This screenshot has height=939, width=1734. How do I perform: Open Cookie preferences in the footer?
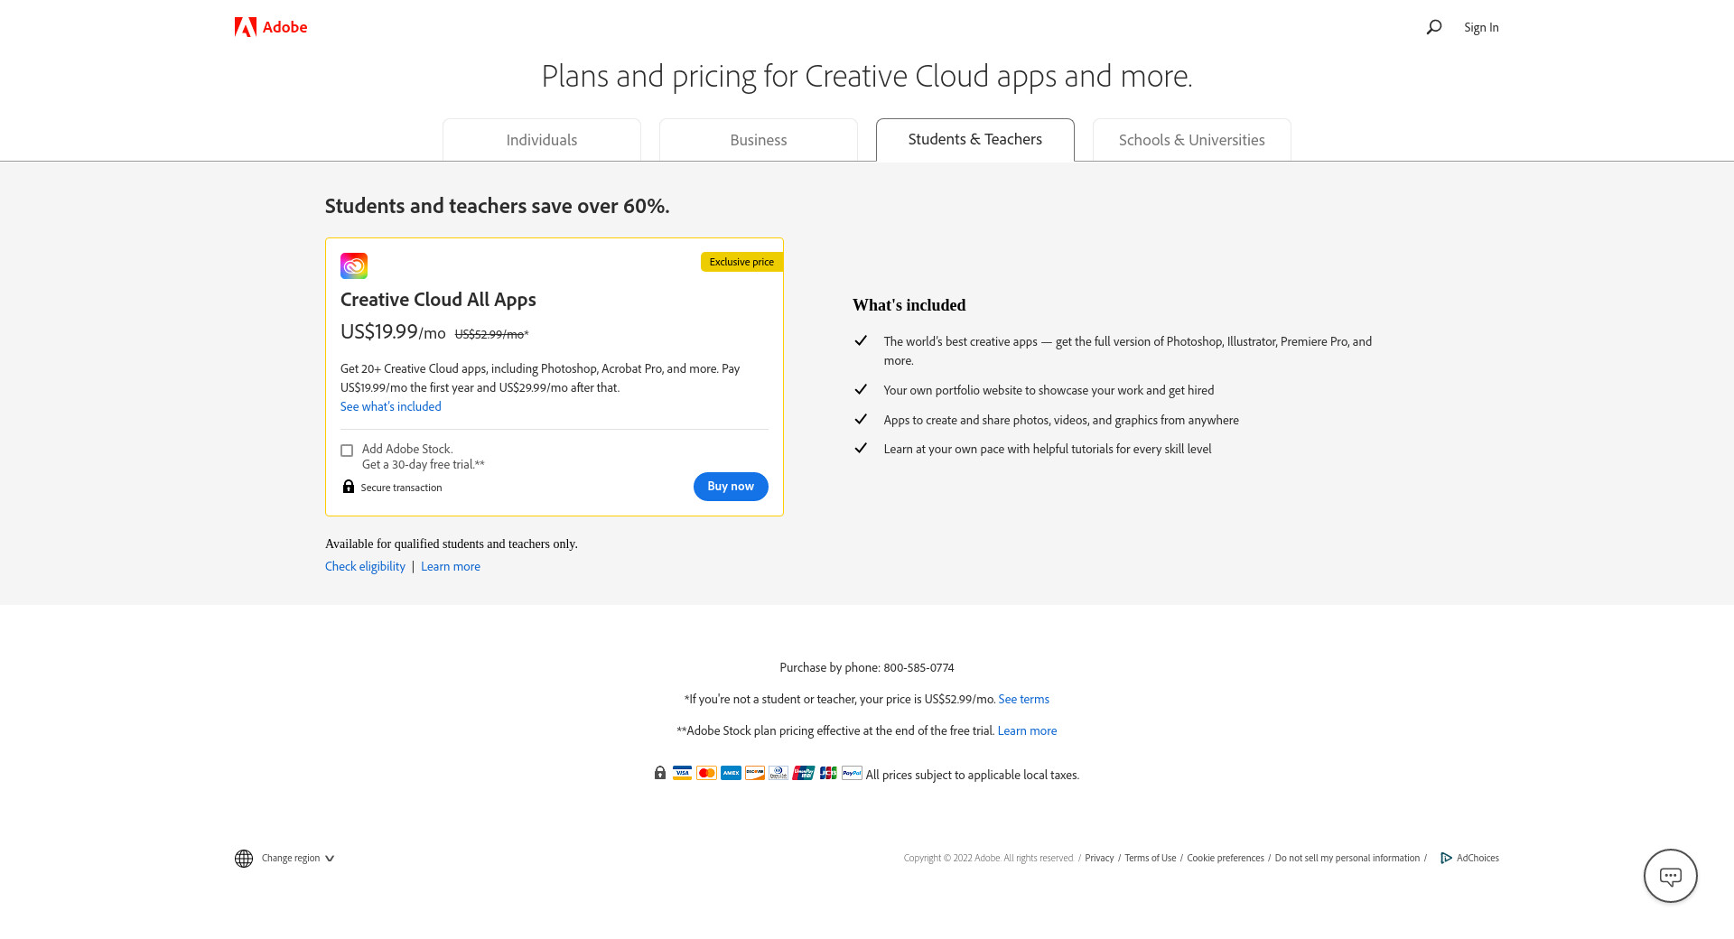[1225, 858]
